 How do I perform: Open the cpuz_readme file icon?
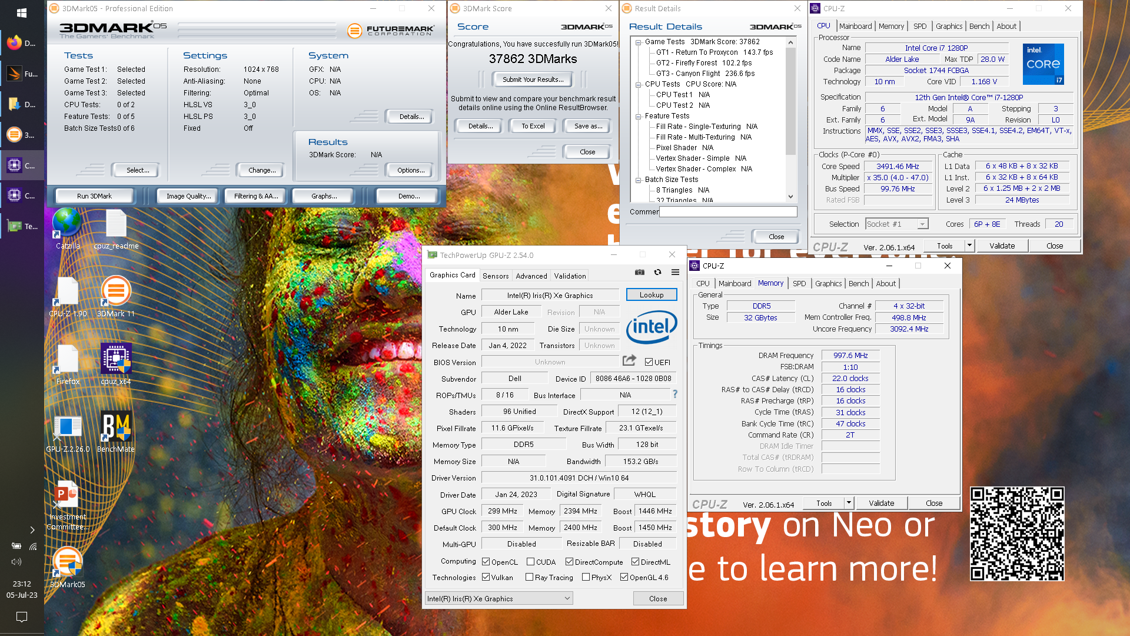coord(116,228)
